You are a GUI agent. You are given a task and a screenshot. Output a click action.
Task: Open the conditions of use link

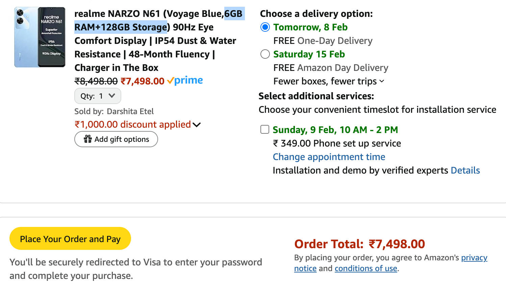(365, 268)
